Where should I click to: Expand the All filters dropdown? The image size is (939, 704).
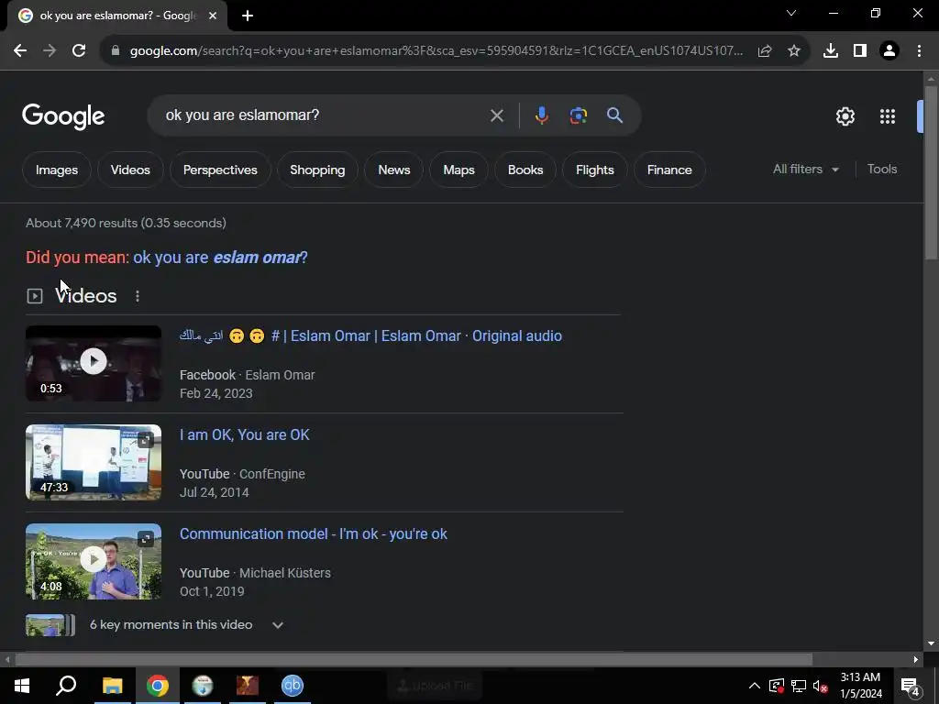[805, 170]
